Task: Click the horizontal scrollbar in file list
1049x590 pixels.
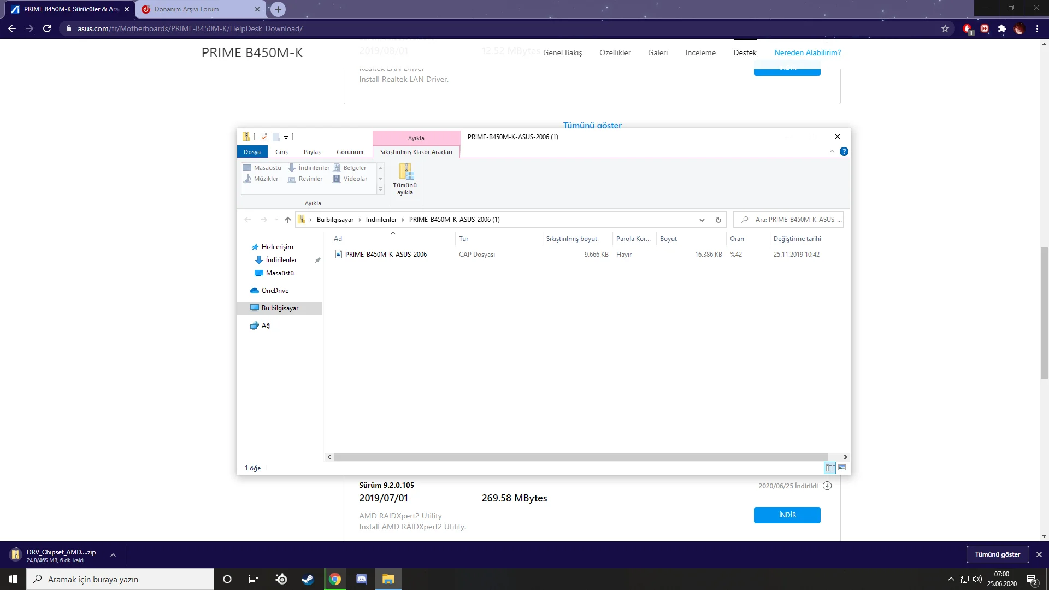Action: (580, 457)
